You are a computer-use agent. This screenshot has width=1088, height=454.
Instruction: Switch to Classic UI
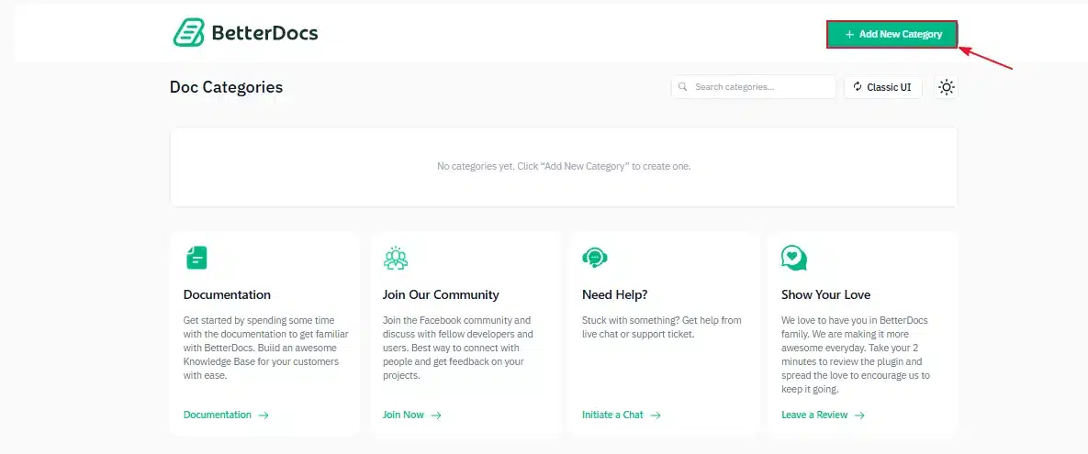click(x=882, y=86)
